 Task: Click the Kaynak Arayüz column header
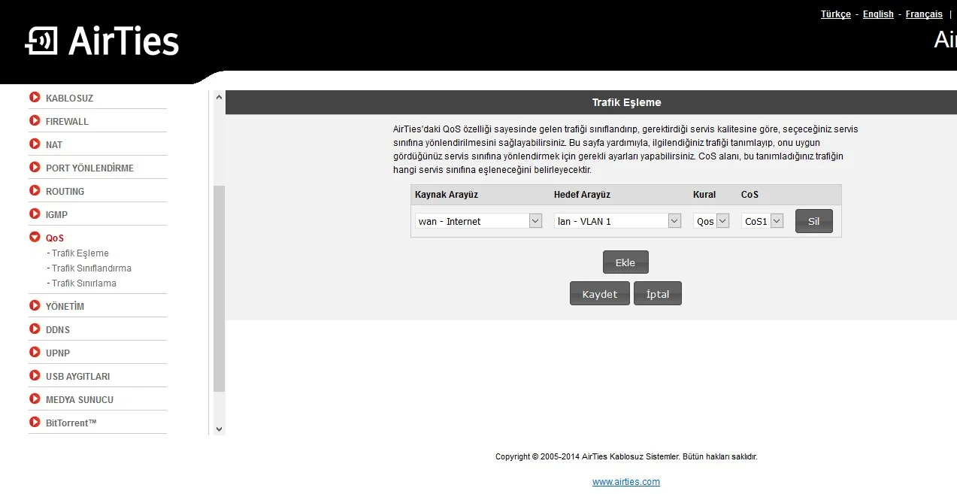click(x=447, y=195)
